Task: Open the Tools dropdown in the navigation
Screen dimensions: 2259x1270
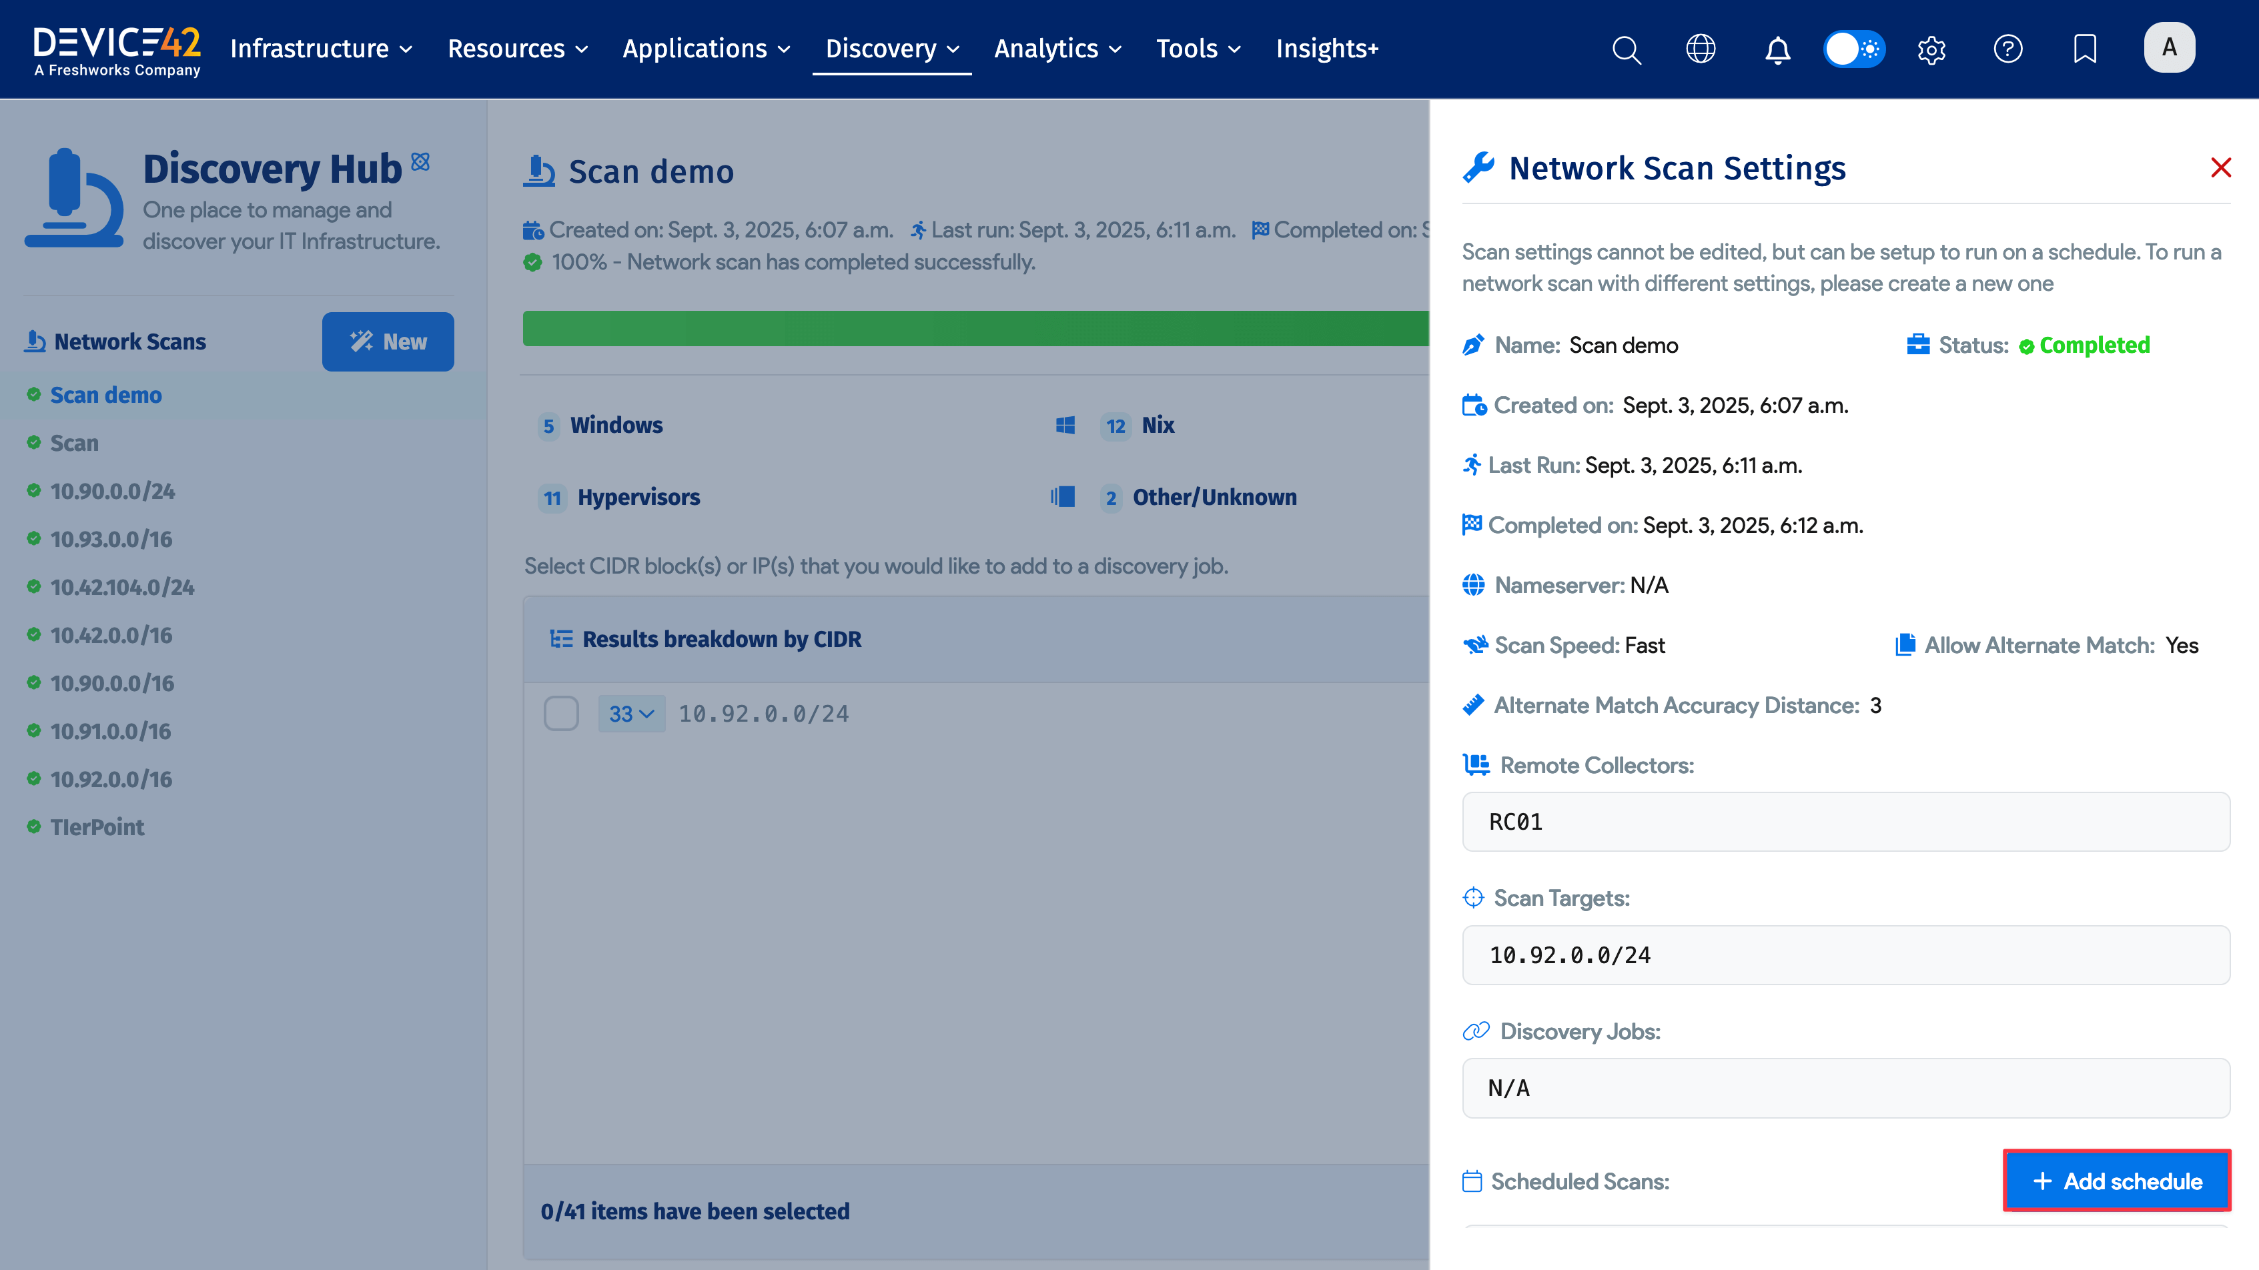Action: [x=1197, y=49]
